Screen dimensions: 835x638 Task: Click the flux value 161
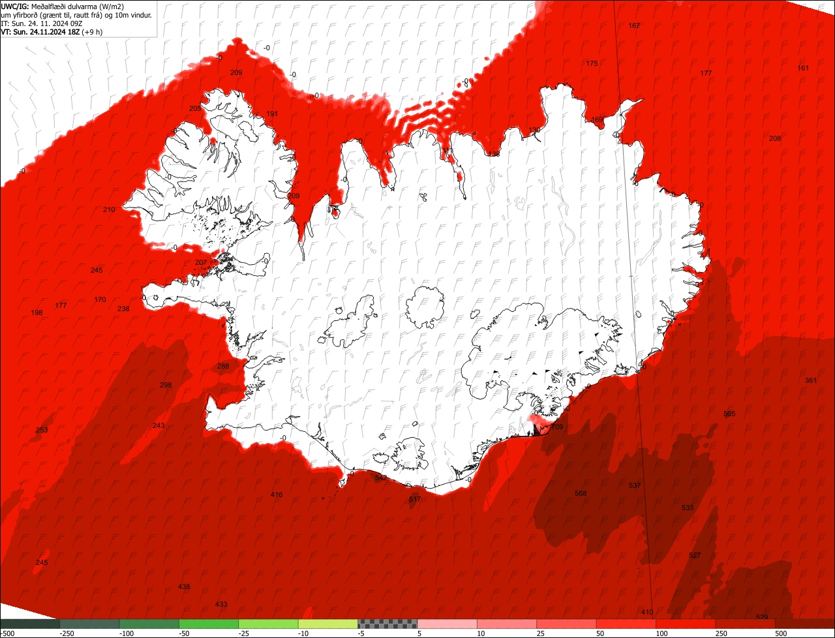(x=803, y=68)
